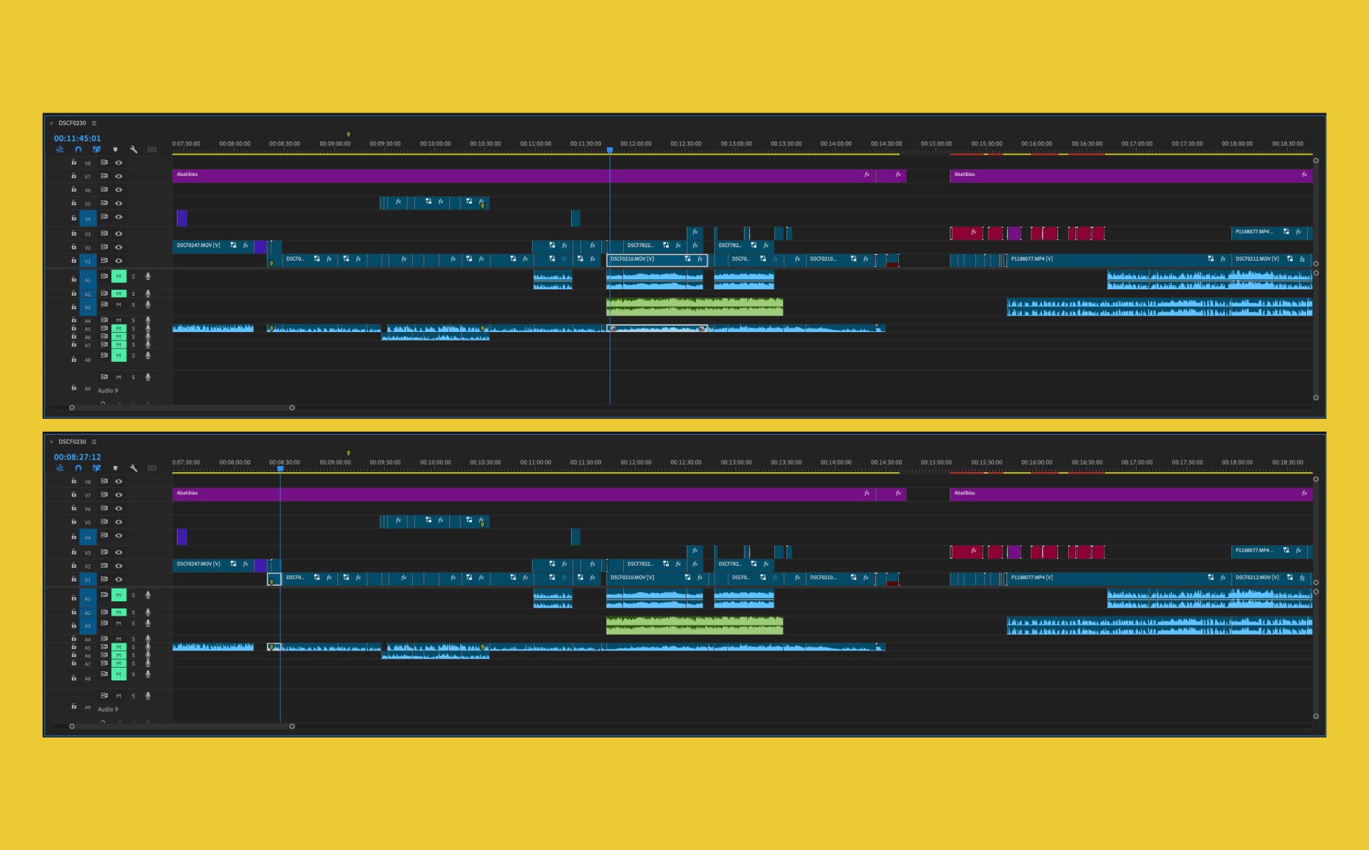Toggle V2 track lock in top panel
Viewport: 1369px width, 850px height.
click(73, 247)
